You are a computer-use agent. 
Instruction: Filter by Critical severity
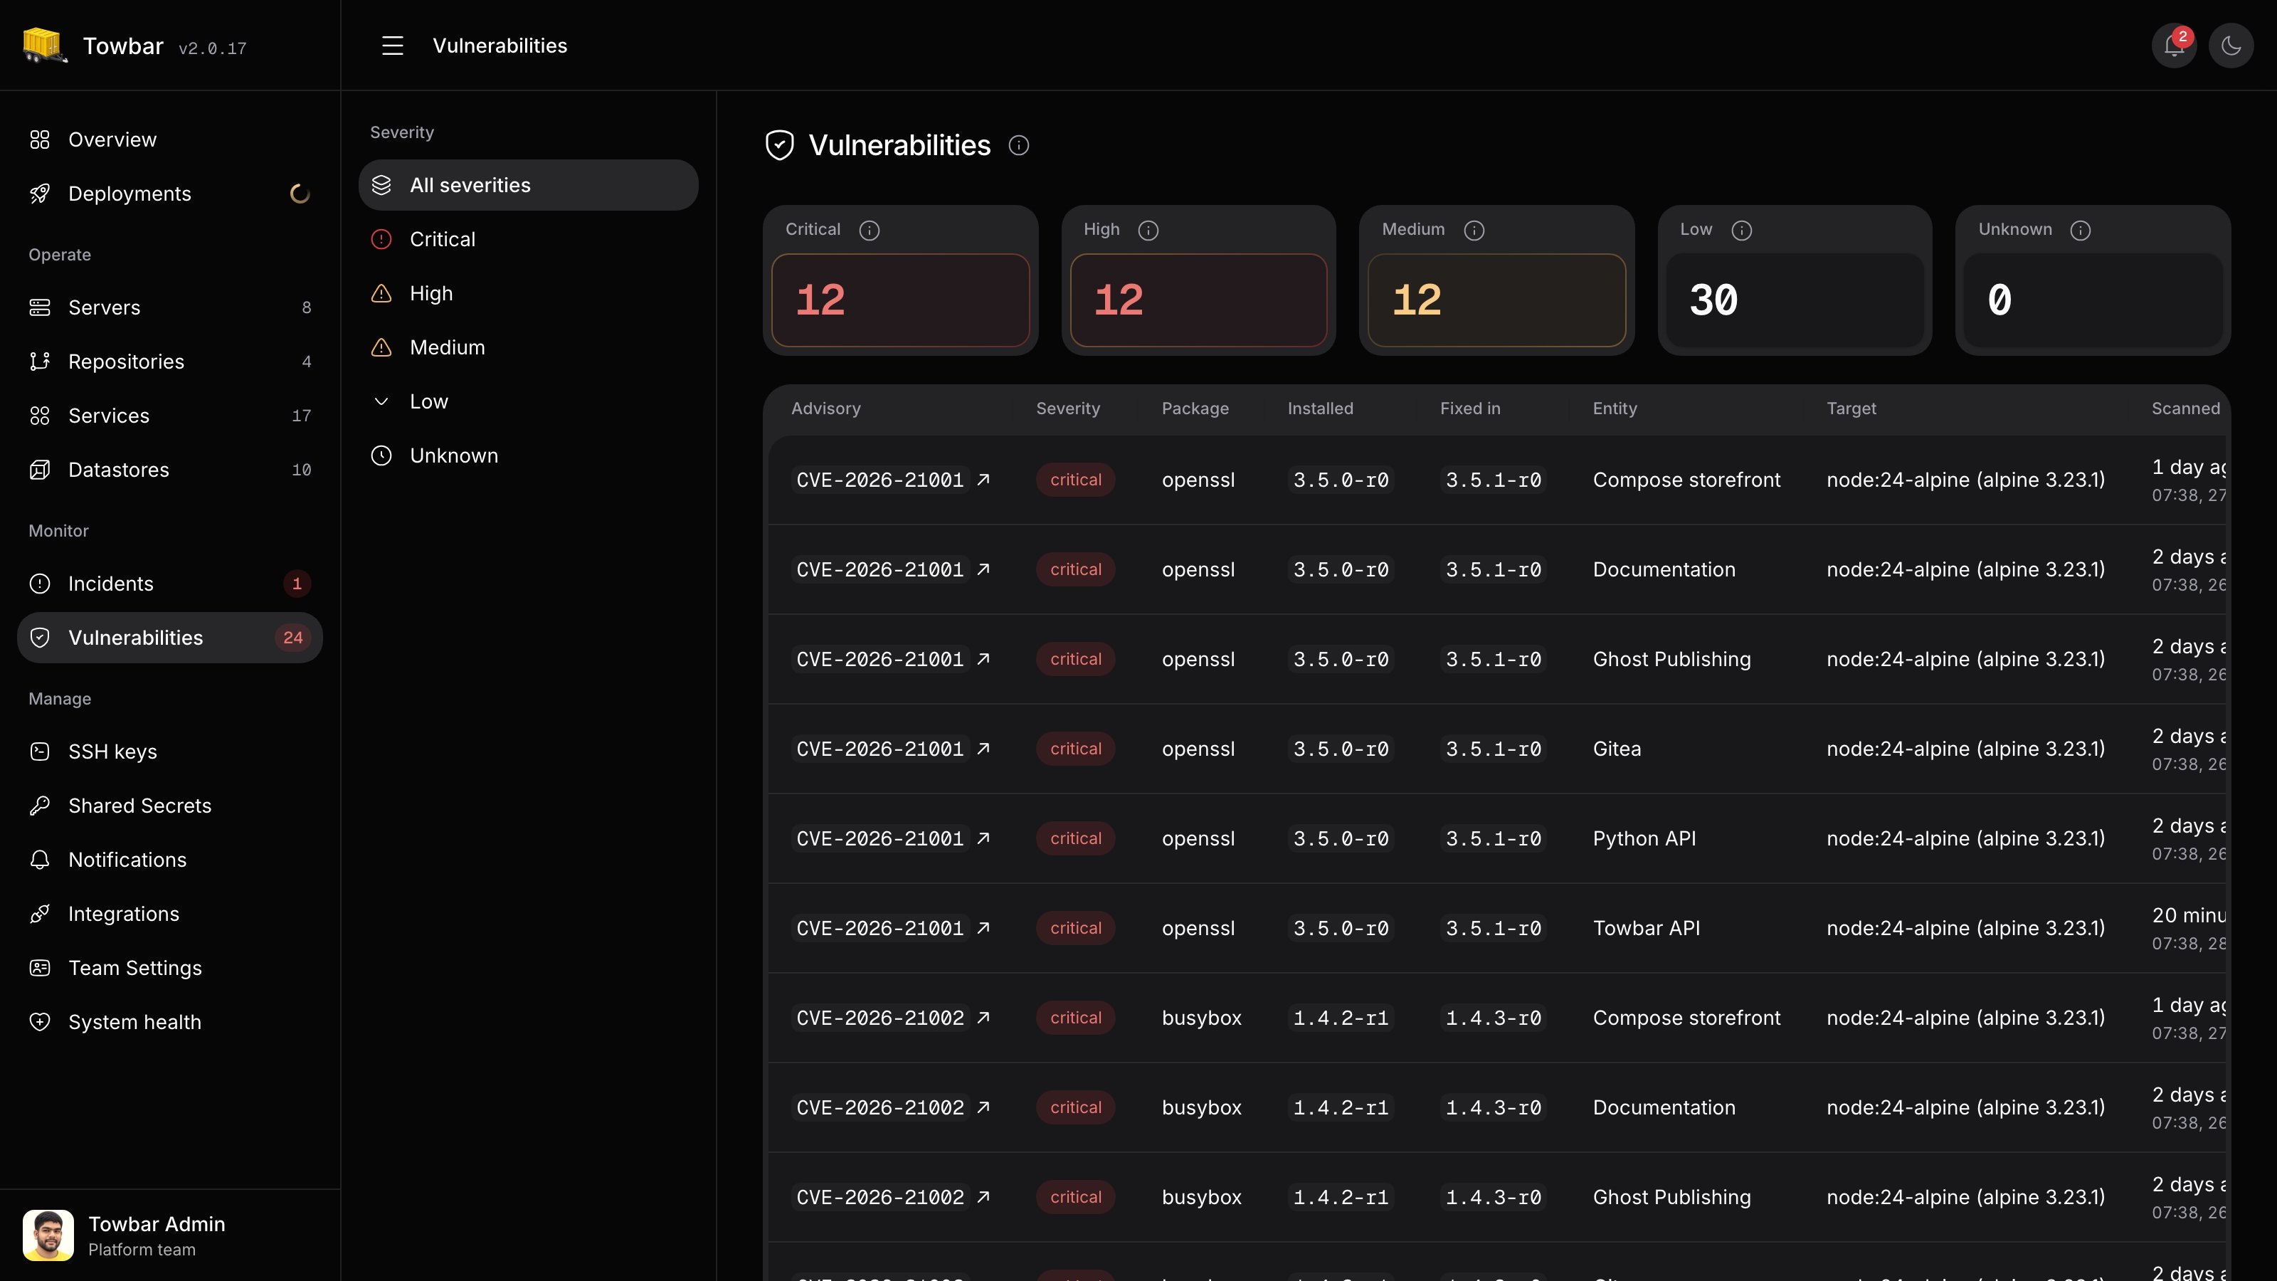pyautogui.click(x=528, y=238)
